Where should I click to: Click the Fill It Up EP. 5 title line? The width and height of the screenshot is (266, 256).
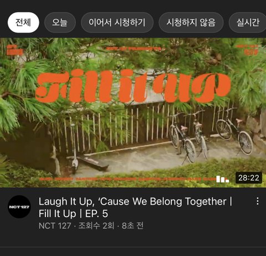point(73,214)
